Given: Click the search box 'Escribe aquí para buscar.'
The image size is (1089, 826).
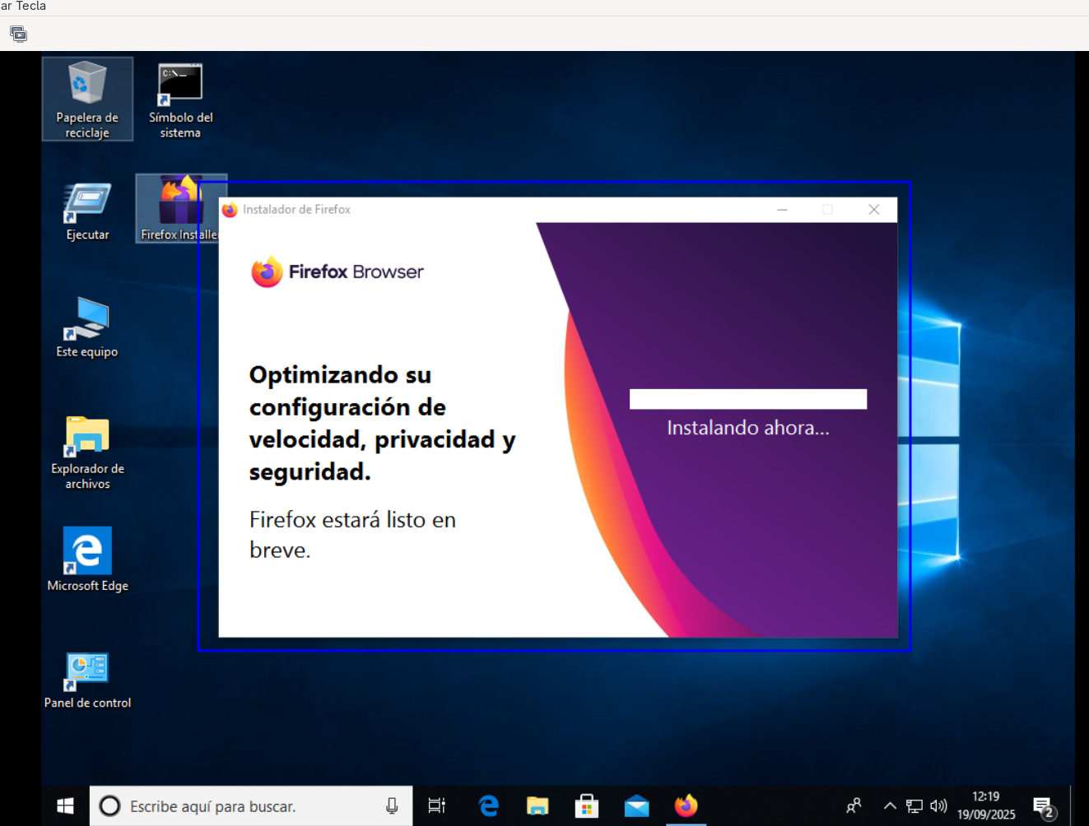Looking at the screenshot, I should click(x=251, y=806).
